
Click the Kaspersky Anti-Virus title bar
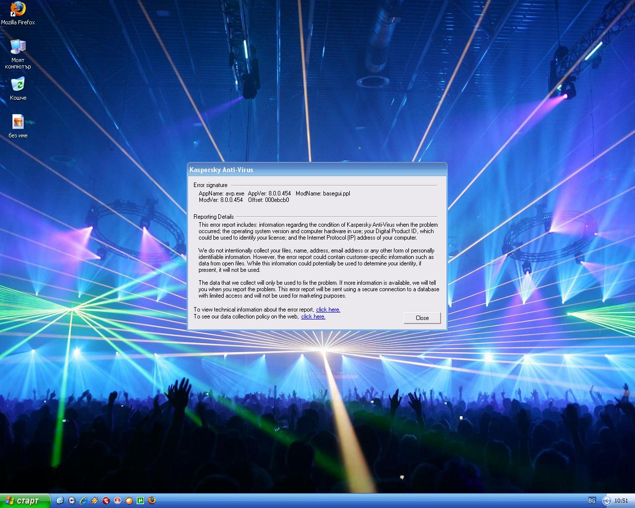pyautogui.click(x=317, y=170)
